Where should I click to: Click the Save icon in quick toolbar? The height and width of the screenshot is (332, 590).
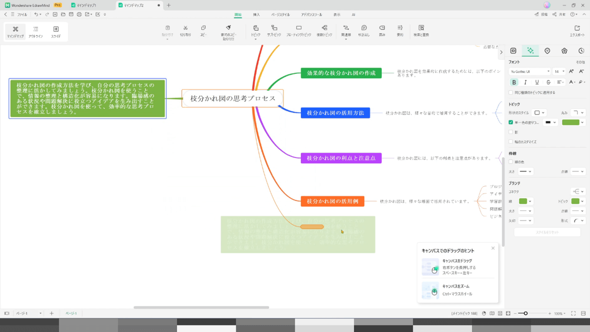[71, 15]
